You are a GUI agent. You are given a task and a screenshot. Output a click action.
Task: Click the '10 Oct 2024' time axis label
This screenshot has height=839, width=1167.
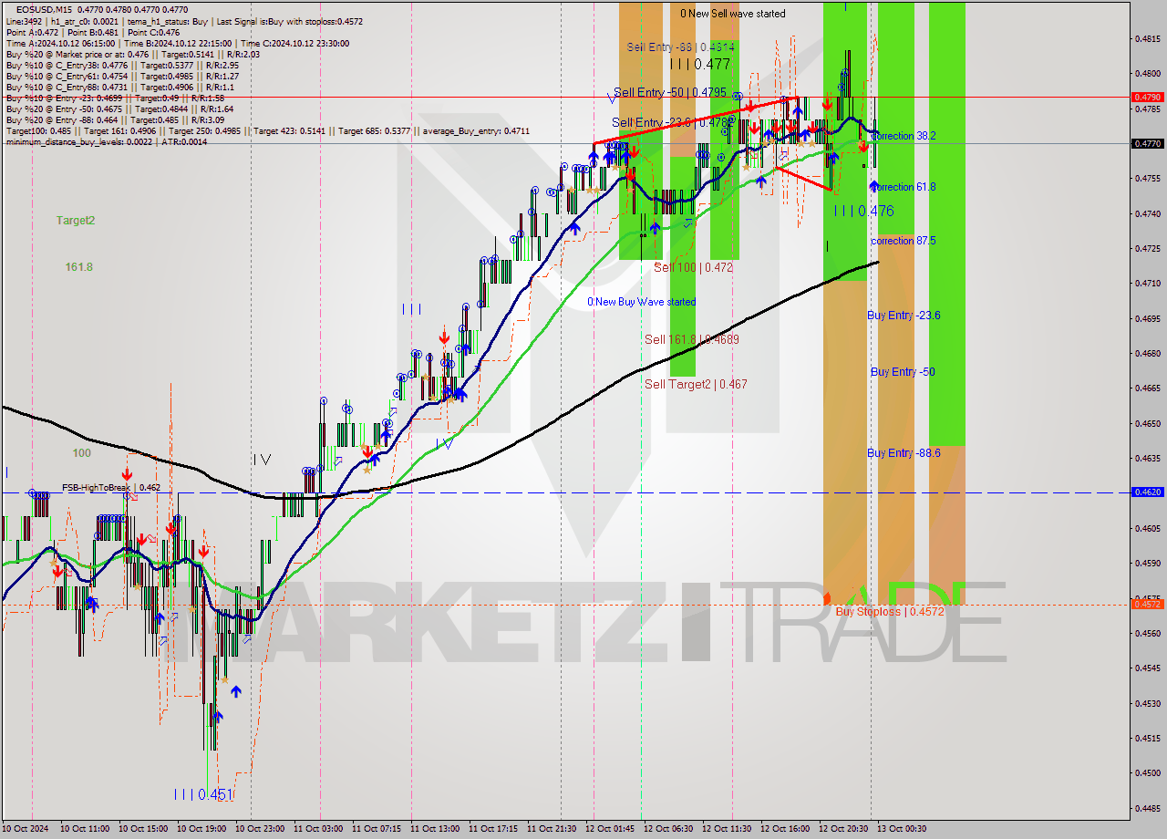click(25, 829)
